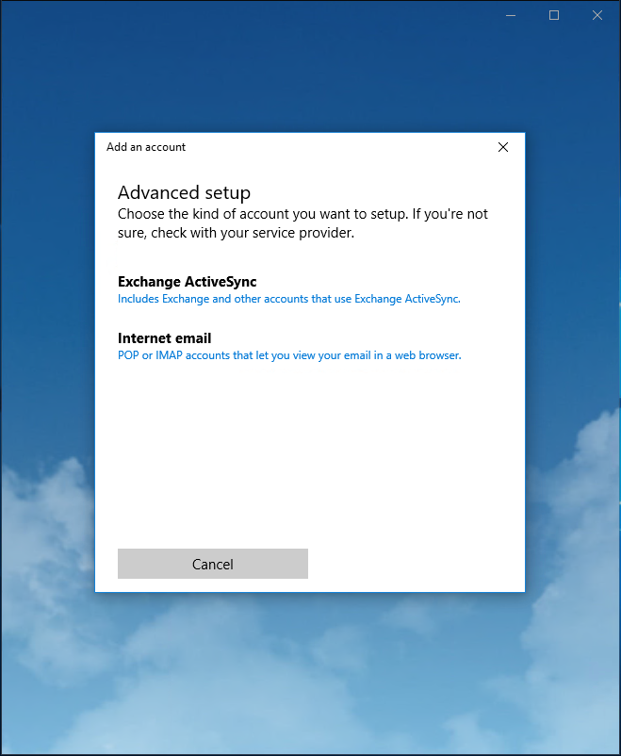Maximize the Mail app window
621x756 pixels.
(554, 15)
